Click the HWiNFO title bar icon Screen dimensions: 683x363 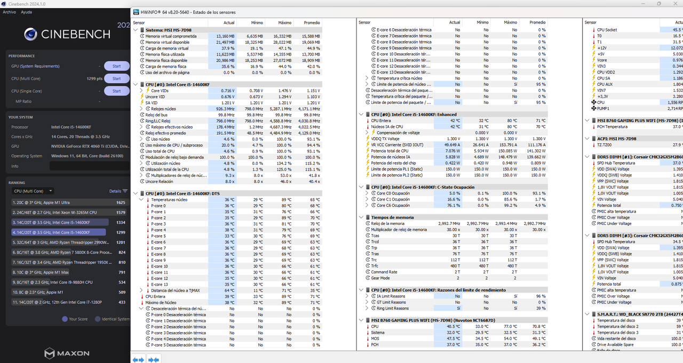[136, 12]
